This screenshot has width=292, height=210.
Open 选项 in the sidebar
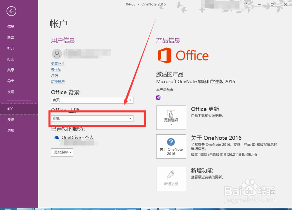pos(11,131)
